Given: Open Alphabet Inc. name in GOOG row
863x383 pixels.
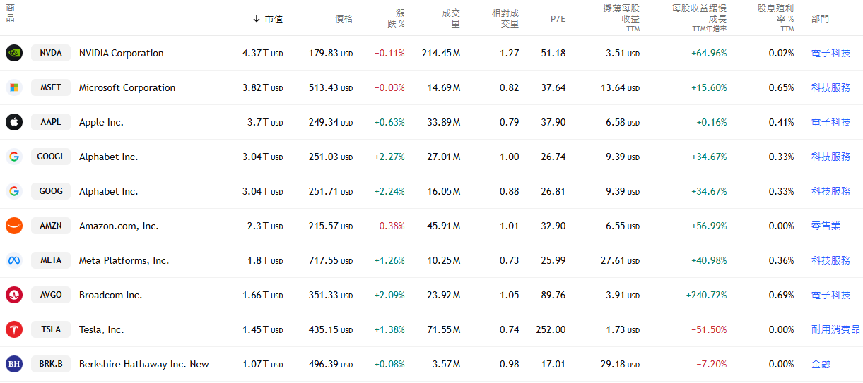Looking at the screenshot, I should pyautogui.click(x=108, y=191).
